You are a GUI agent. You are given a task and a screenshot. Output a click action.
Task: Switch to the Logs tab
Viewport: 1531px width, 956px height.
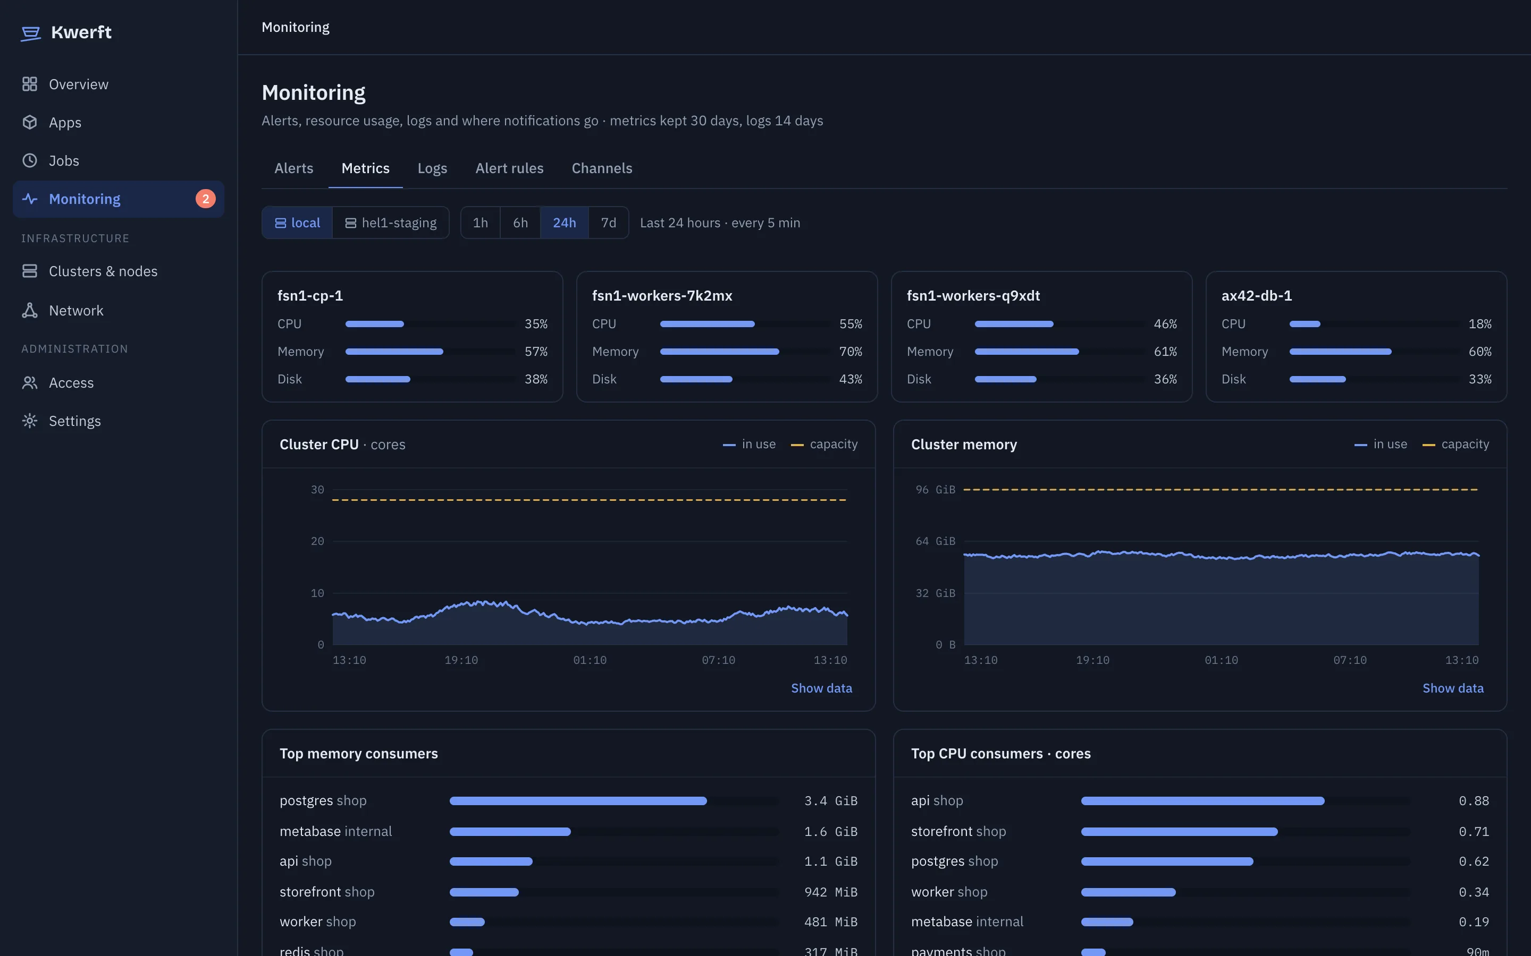click(432, 168)
